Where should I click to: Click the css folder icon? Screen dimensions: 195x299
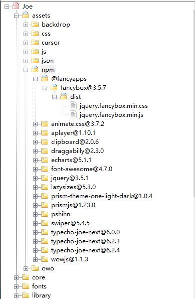coord(35,34)
